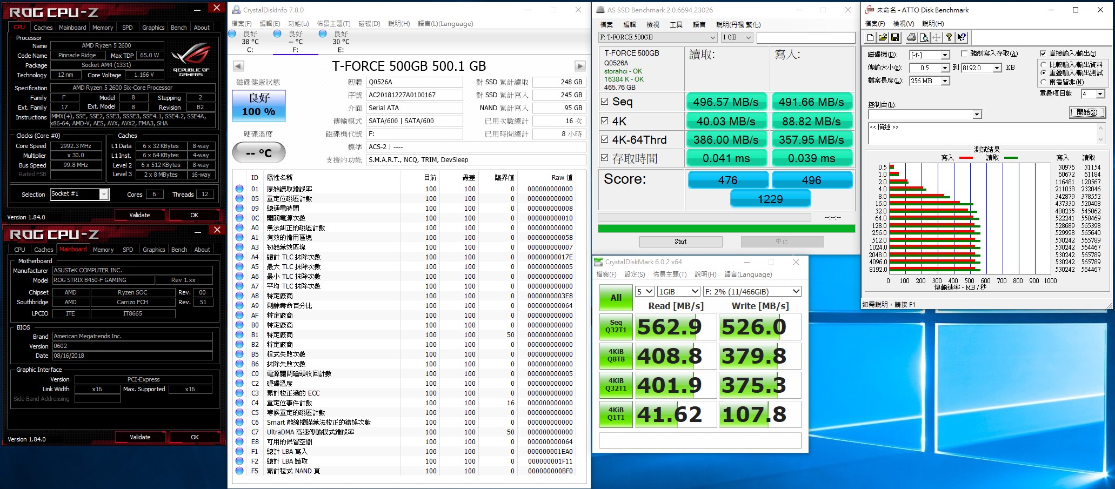The width and height of the screenshot is (1115, 489).
Task: Click the blue status dot for attribute 01
Action: point(239,189)
